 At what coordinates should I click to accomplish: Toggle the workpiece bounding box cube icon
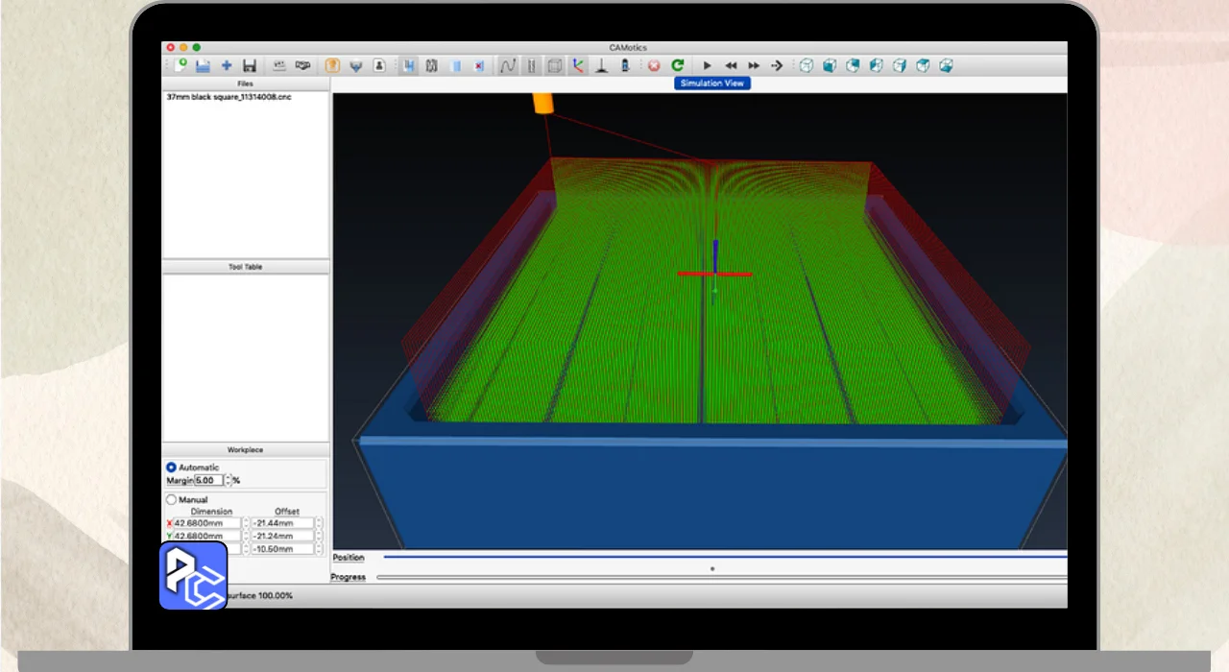click(x=555, y=65)
